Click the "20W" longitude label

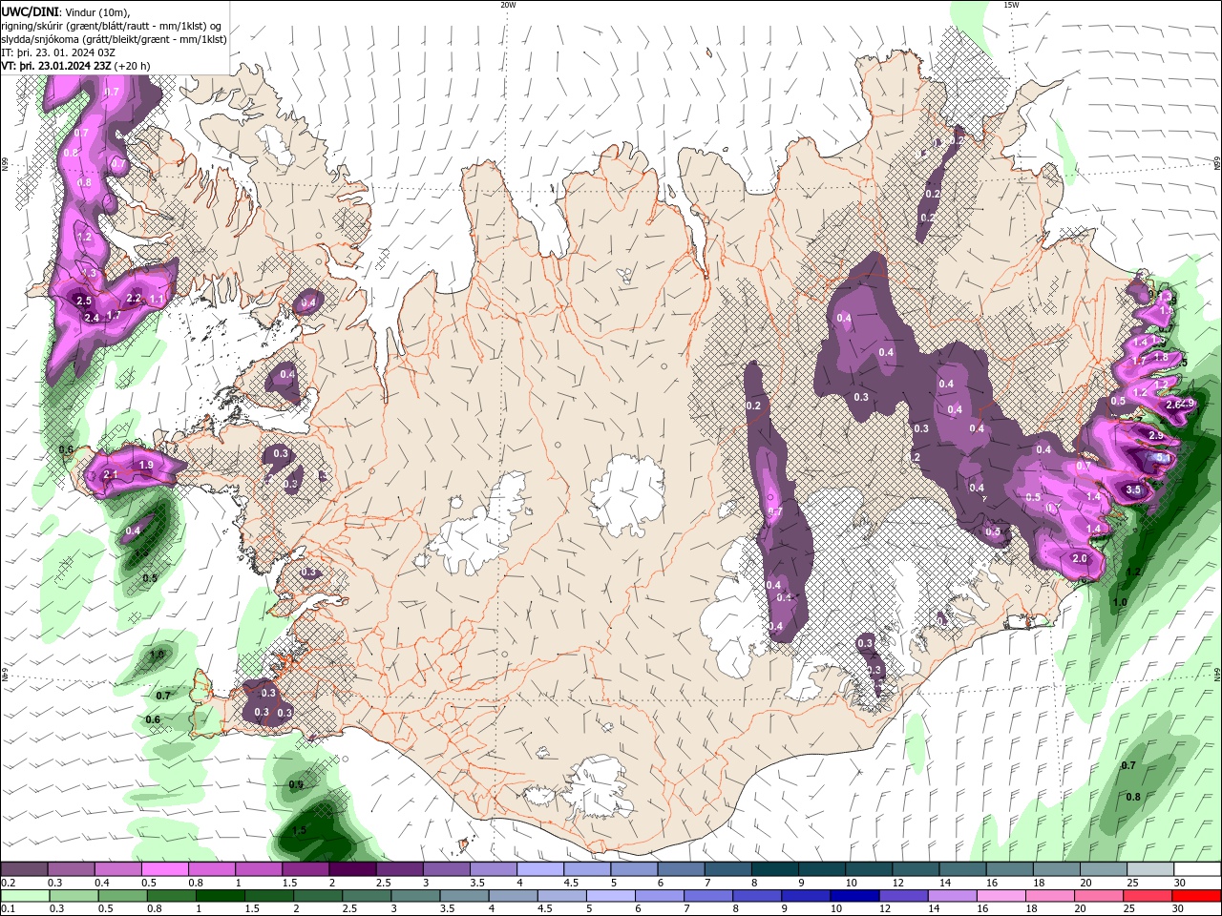point(508,5)
